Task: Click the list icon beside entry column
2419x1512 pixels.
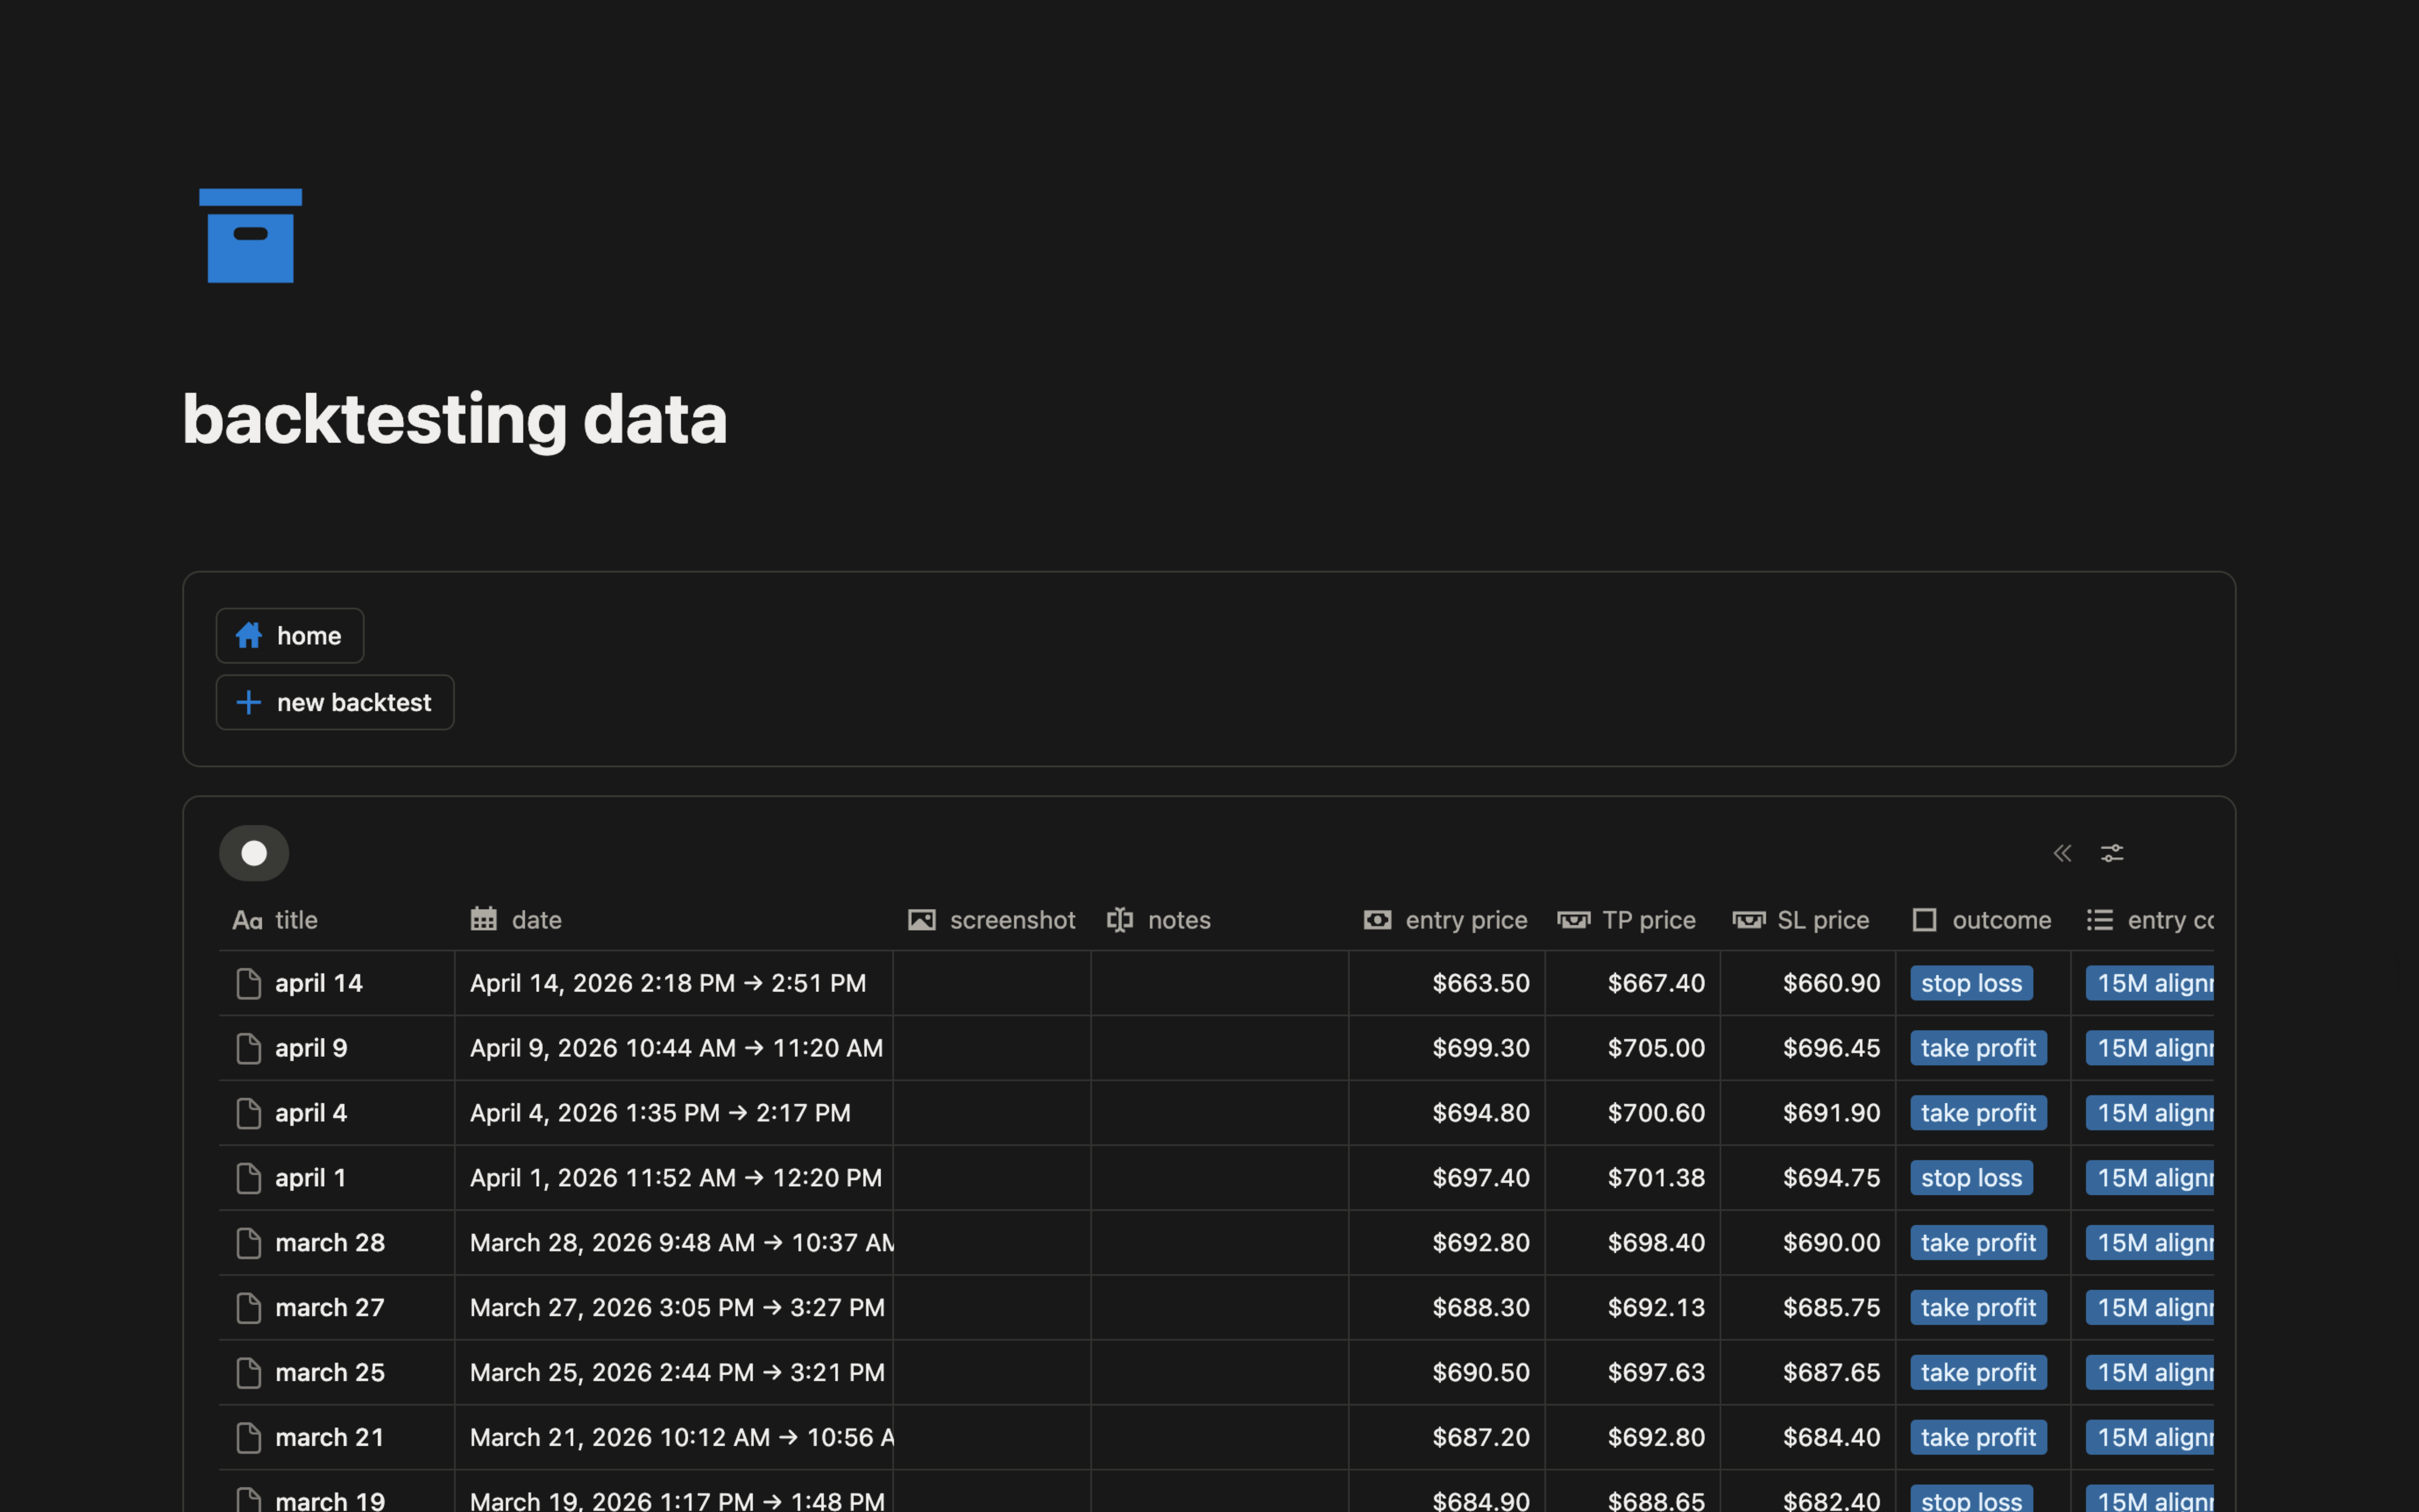Action: pos(2099,920)
